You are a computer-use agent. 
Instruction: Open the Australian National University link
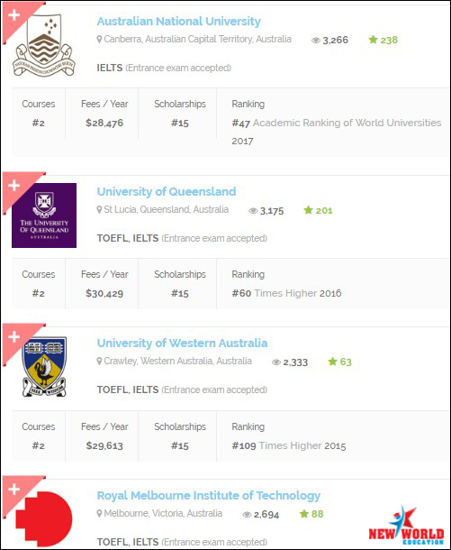(x=178, y=21)
